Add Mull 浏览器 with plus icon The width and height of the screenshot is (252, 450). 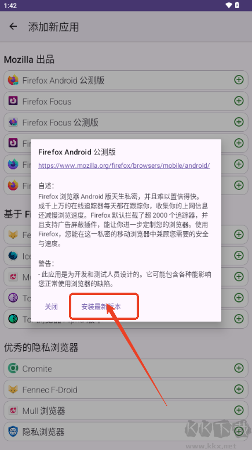point(239,410)
